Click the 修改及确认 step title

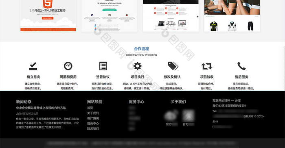172,77
